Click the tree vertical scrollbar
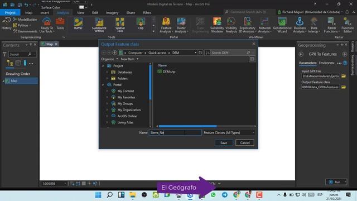357x201 pixels. pos(150,82)
